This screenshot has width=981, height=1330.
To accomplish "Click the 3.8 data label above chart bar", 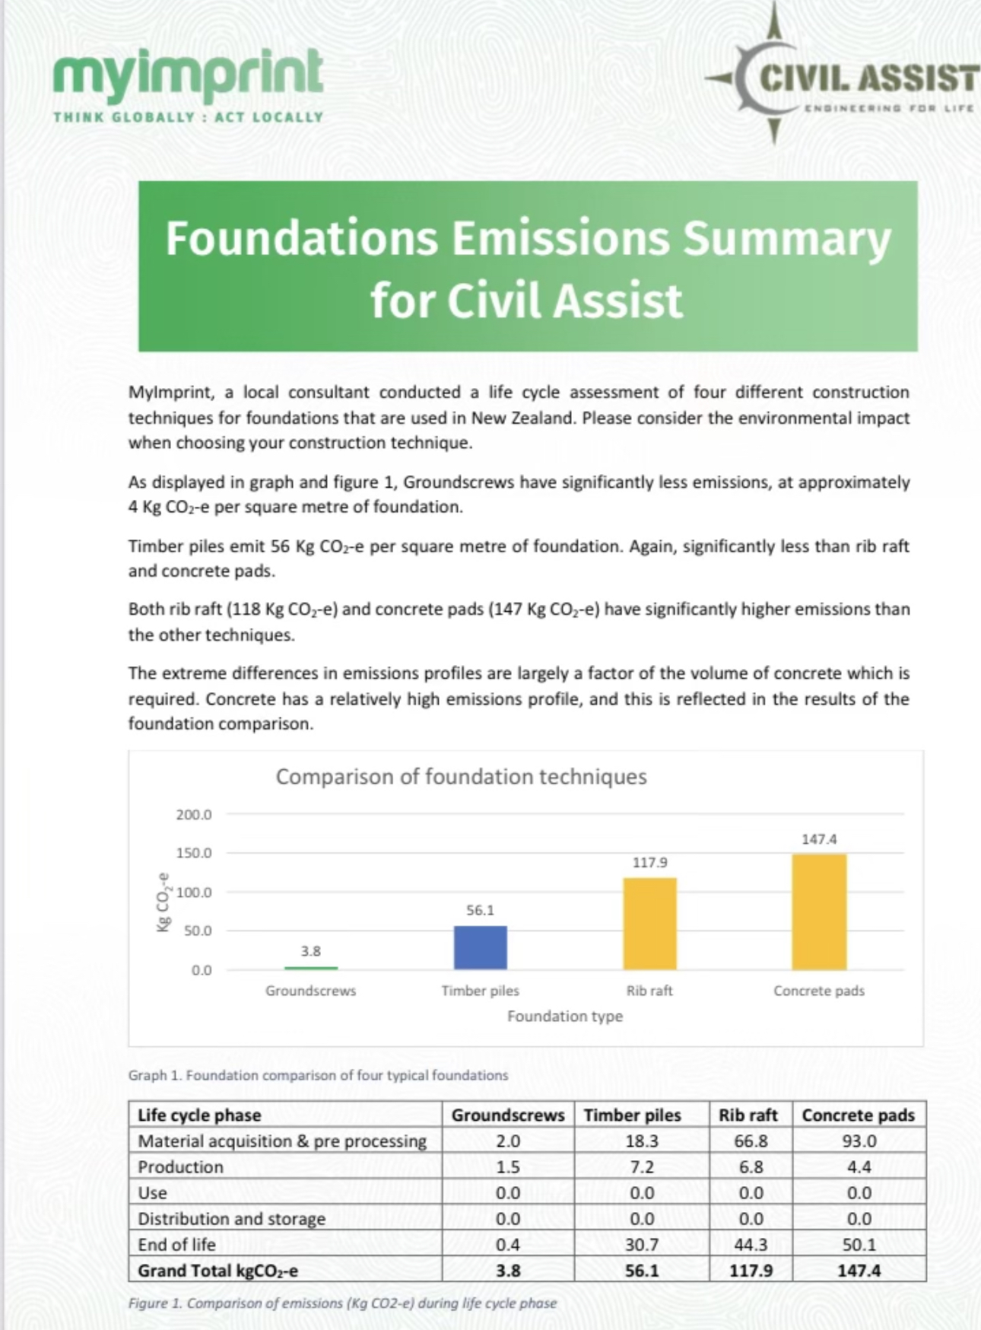I will click(x=310, y=950).
